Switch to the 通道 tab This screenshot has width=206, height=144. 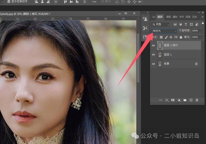pos(168,17)
